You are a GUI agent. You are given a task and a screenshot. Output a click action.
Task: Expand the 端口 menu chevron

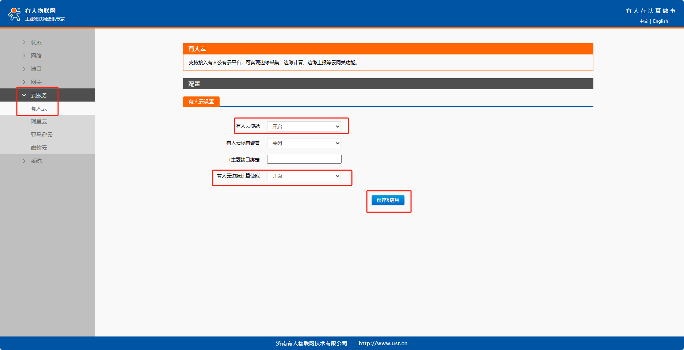coord(24,69)
